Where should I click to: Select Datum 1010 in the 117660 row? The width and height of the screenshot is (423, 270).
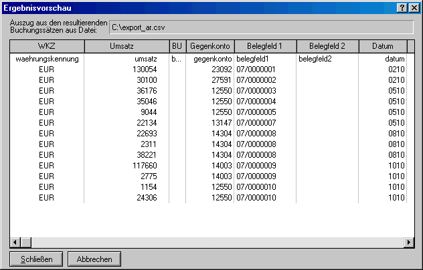coord(396,166)
